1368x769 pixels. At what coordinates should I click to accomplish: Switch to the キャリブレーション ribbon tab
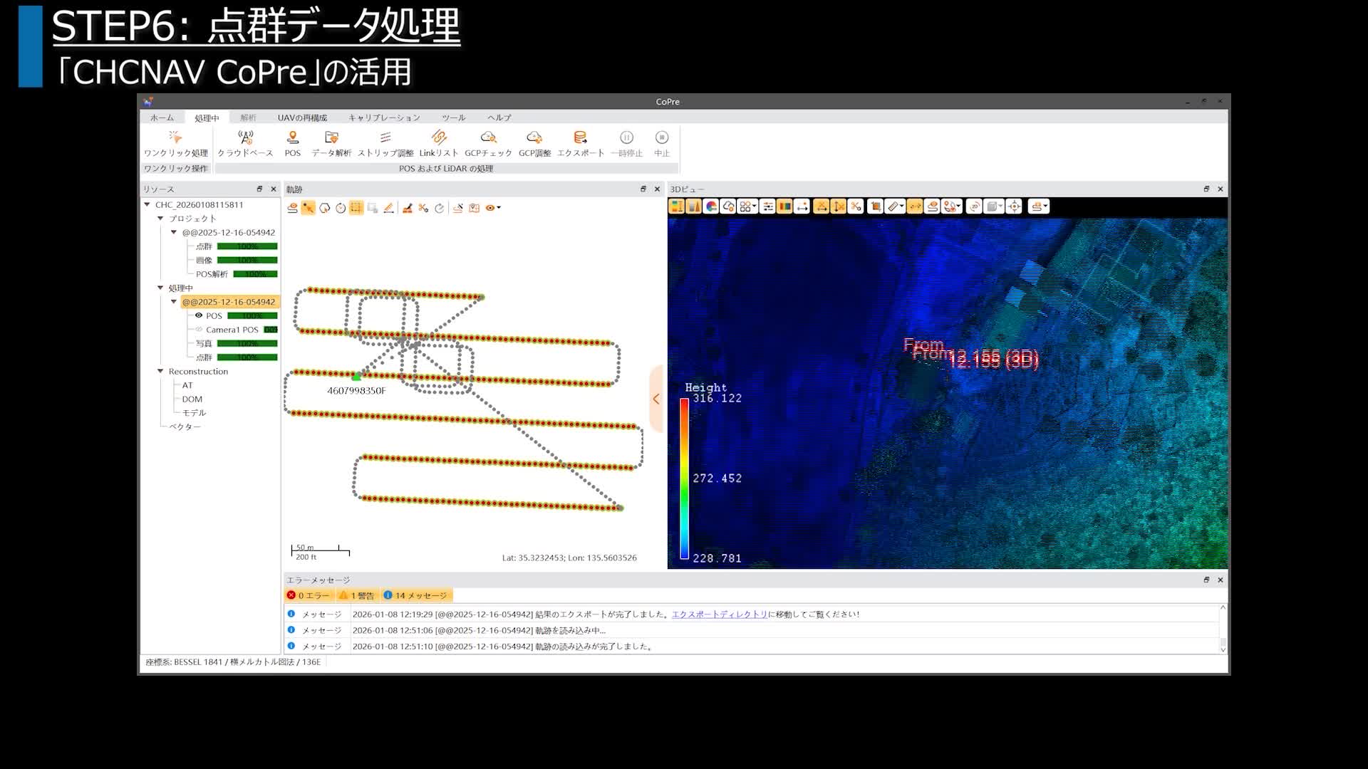pyautogui.click(x=384, y=117)
